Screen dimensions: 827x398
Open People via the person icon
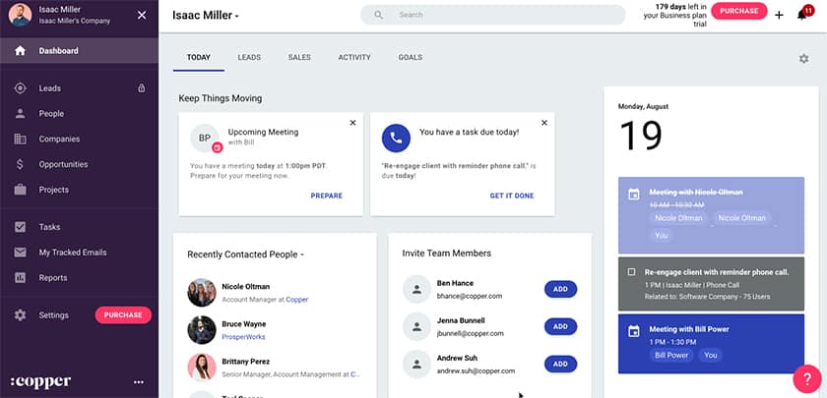(x=20, y=114)
